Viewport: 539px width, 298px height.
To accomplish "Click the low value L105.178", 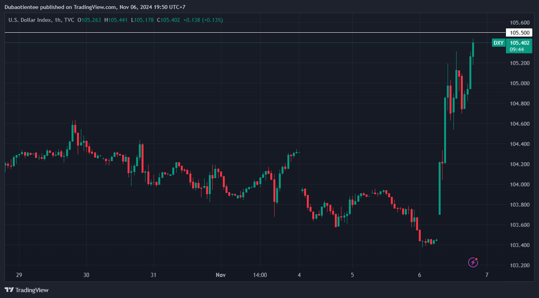I will point(142,20).
